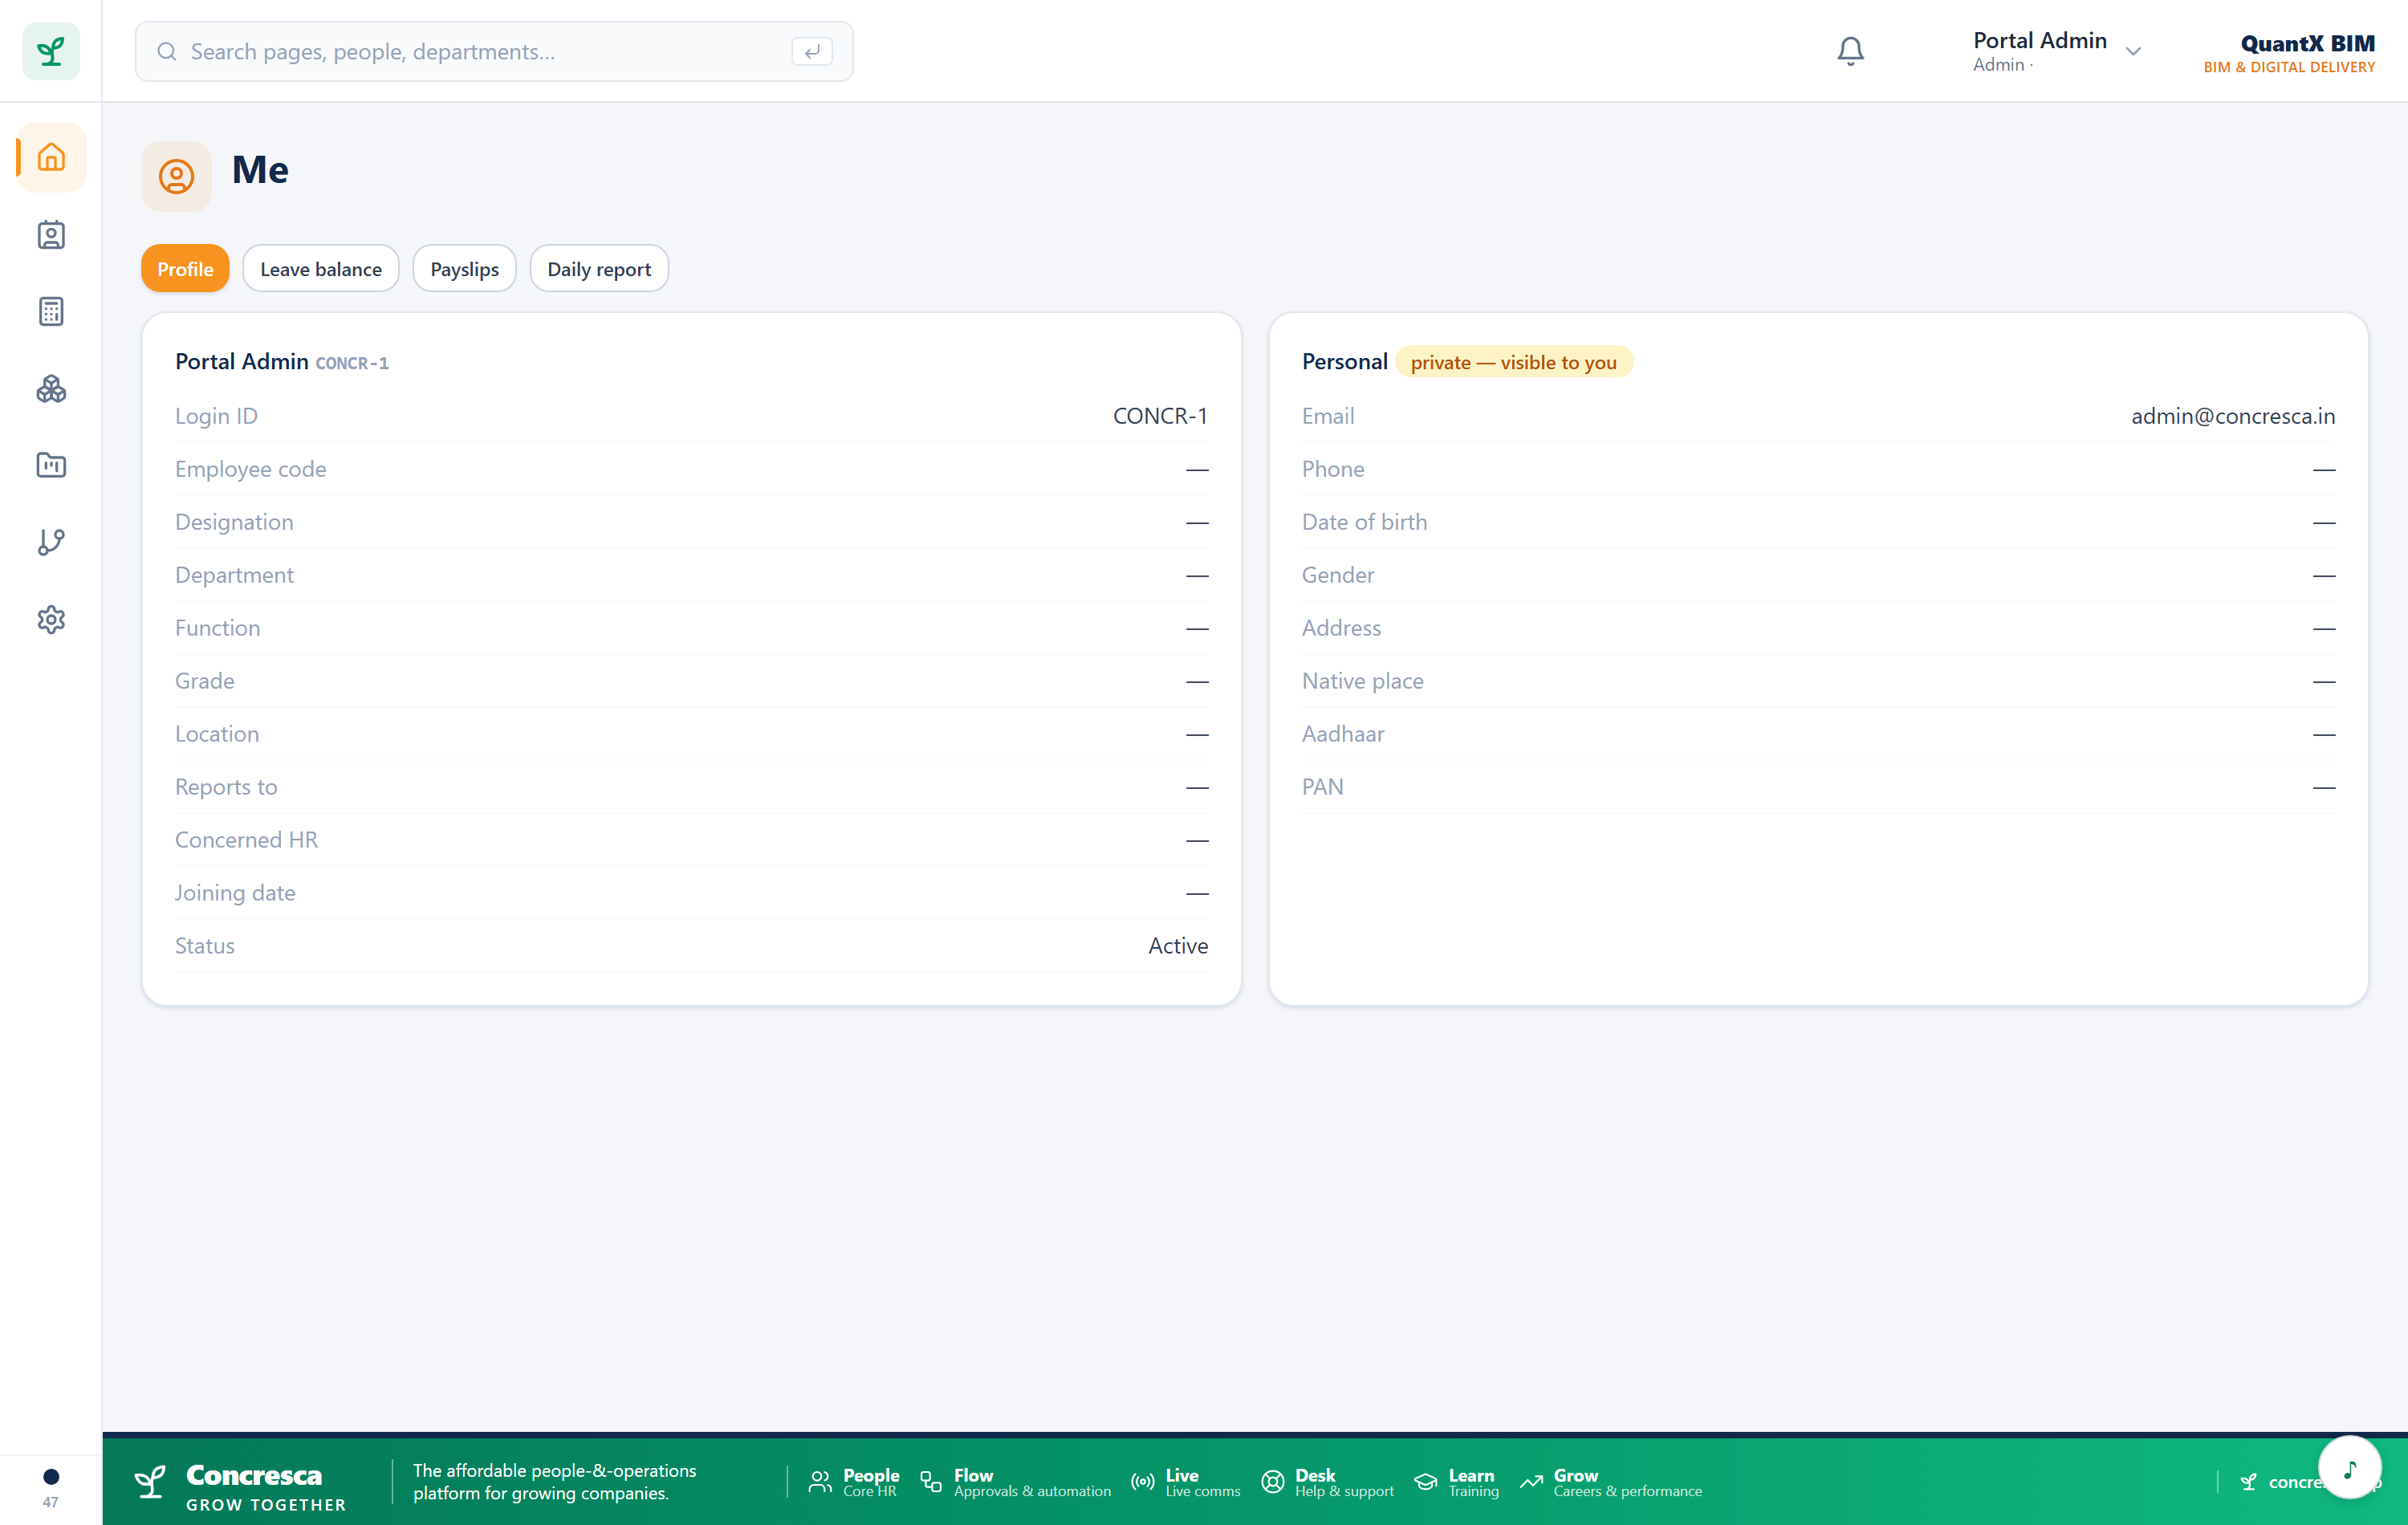Click the Aadhaar row label
This screenshot has height=1525, width=2408.
pyautogui.click(x=1343, y=734)
